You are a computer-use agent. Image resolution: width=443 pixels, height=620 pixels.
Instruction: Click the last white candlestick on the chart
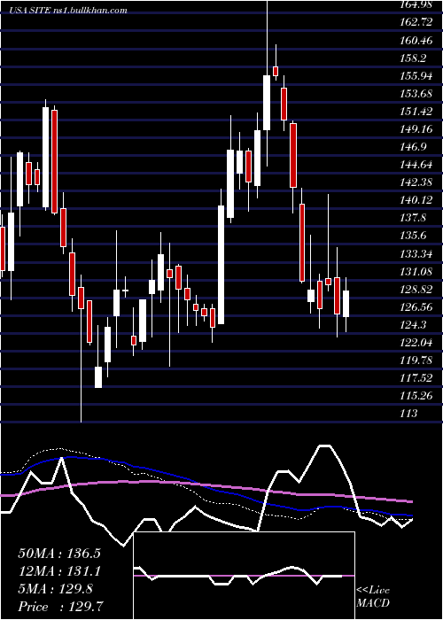point(346,304)
